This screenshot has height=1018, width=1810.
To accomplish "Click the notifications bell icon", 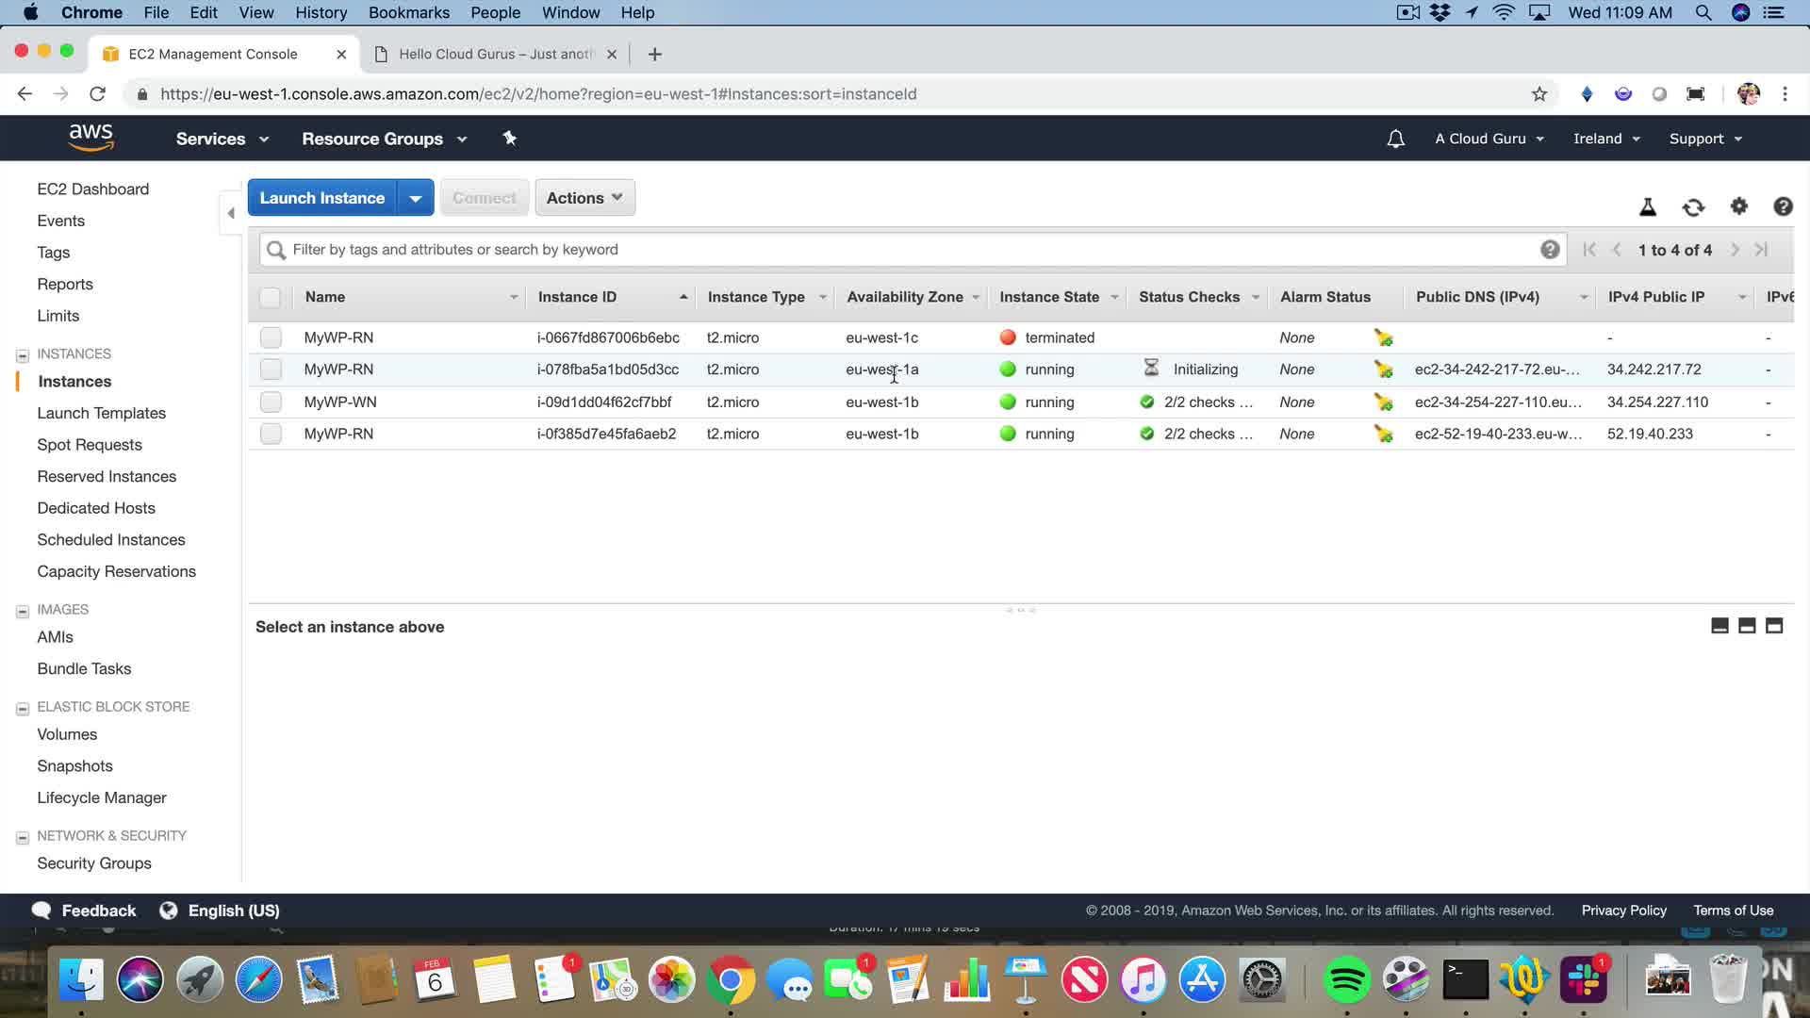I will (1395, 139).
